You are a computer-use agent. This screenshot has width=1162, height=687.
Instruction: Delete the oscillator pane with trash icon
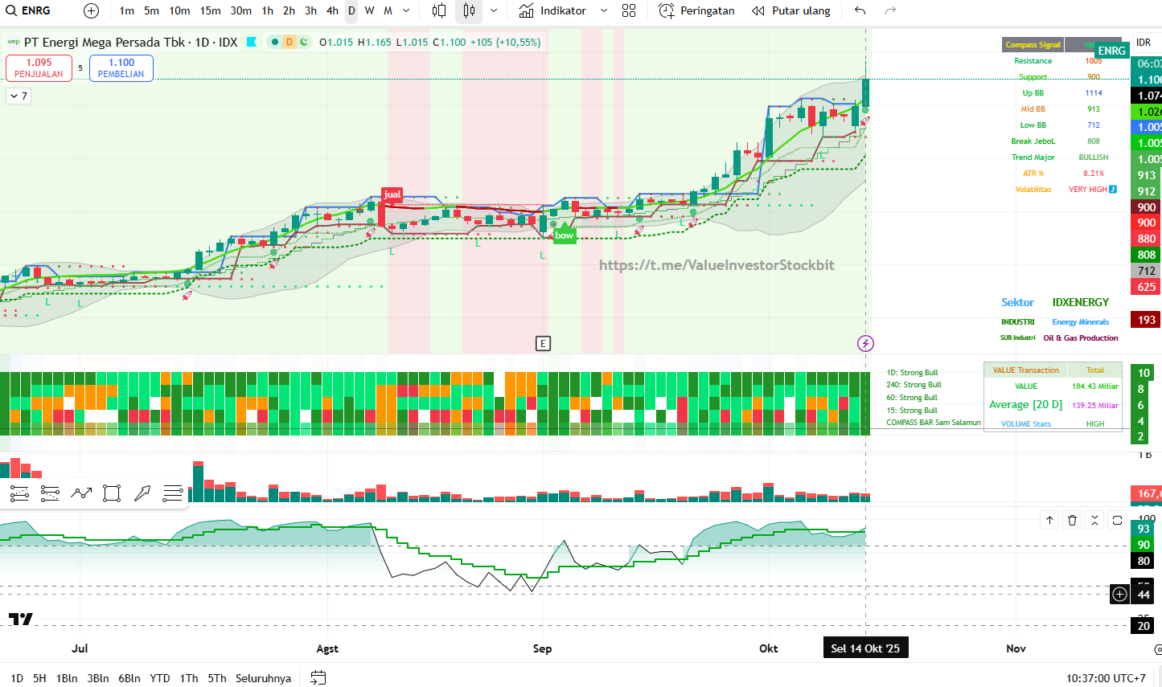(1072, 521)
